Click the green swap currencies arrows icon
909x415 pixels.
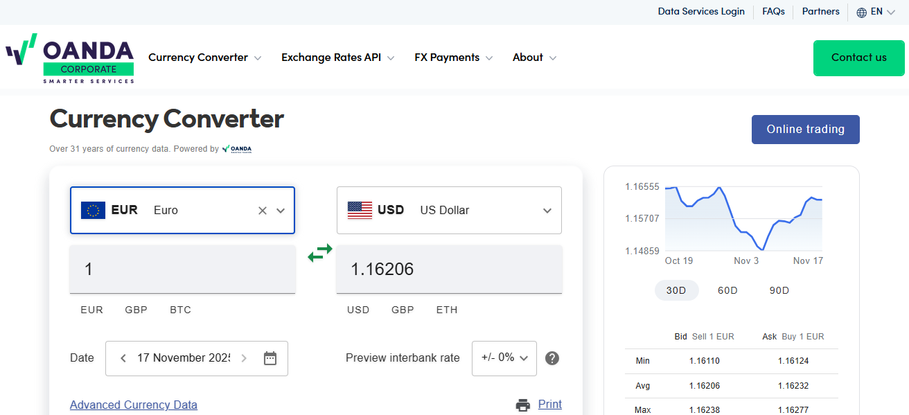pos(320,254)
